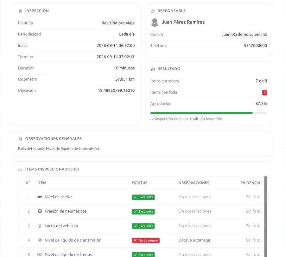Click Sin observaciones for Presión de neumáticos

click(195, 211)
